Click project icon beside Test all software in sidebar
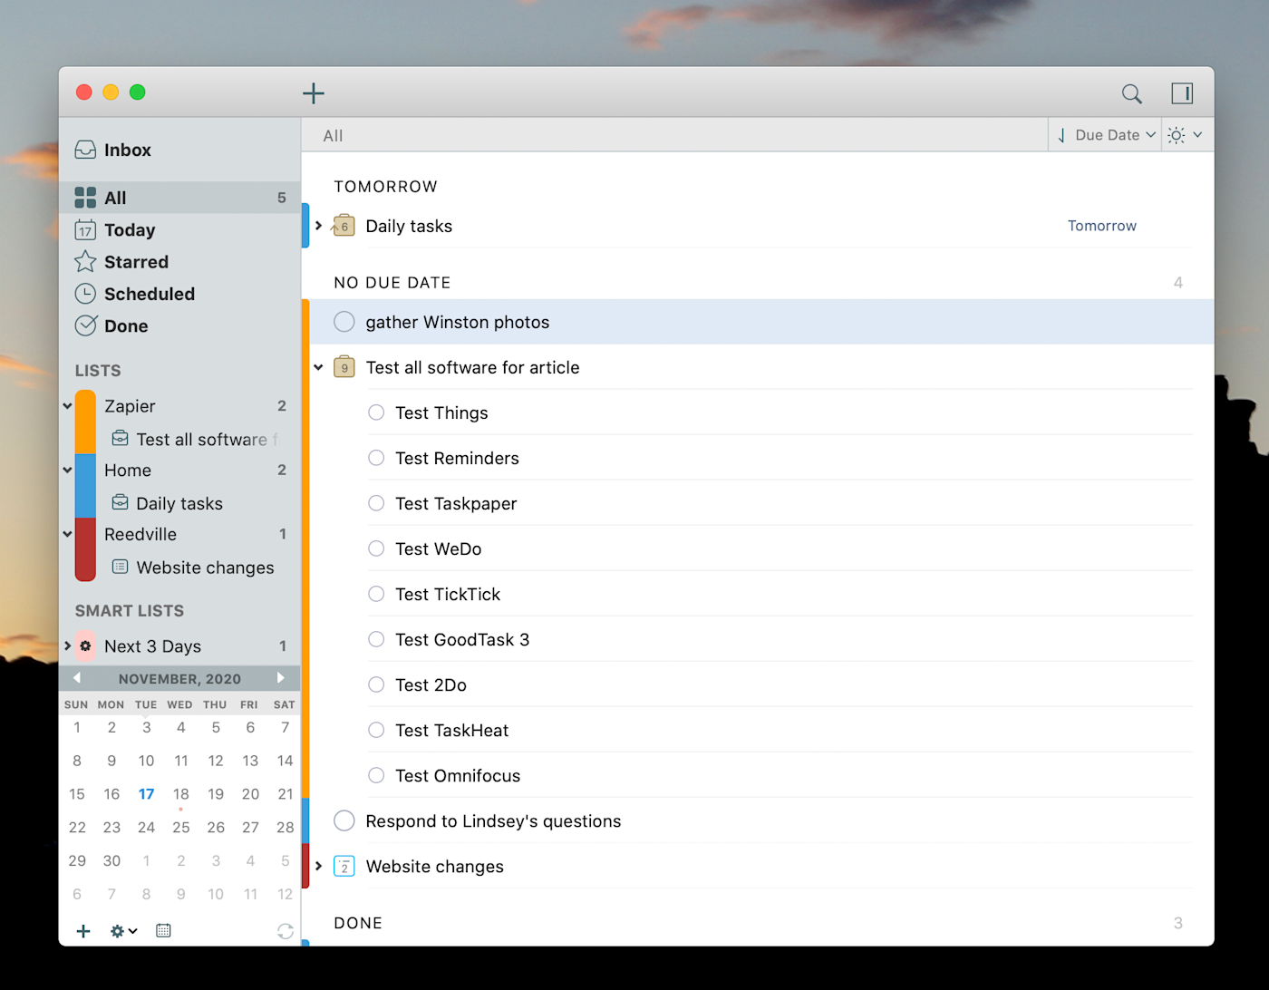Image resolution: width=1269 pixels, height=990 pixels. coord(120,439)
